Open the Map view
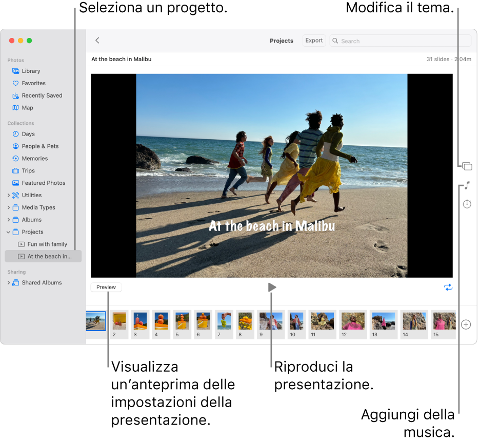479x441 pixels. (x=32, y=108)
